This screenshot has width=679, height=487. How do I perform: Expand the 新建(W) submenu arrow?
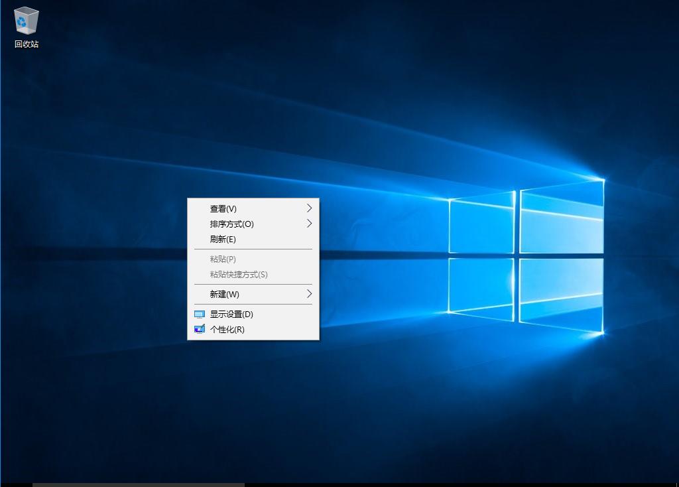click(308, 293)
